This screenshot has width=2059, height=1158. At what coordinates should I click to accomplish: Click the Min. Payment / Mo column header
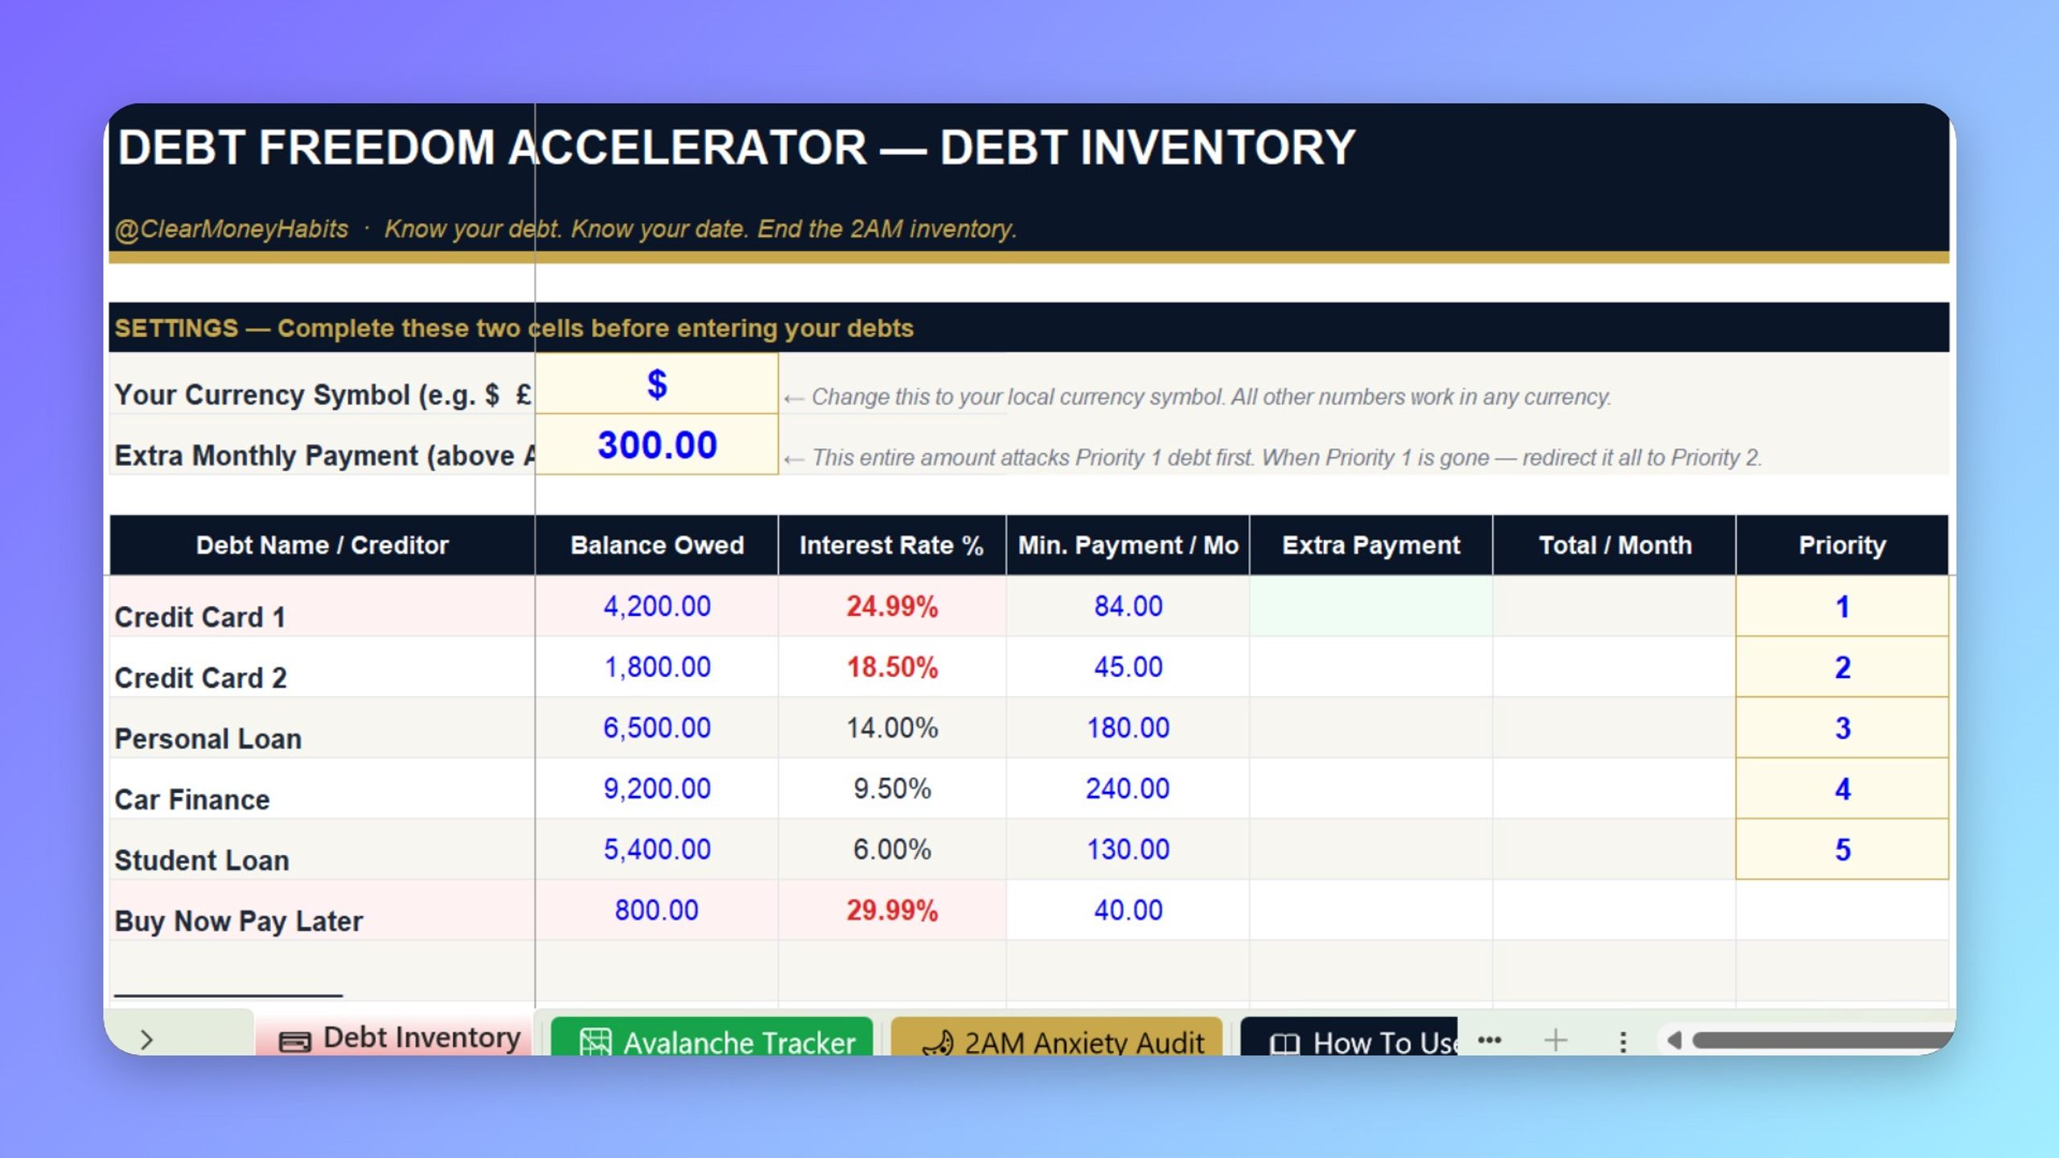tap(1128, 545)
